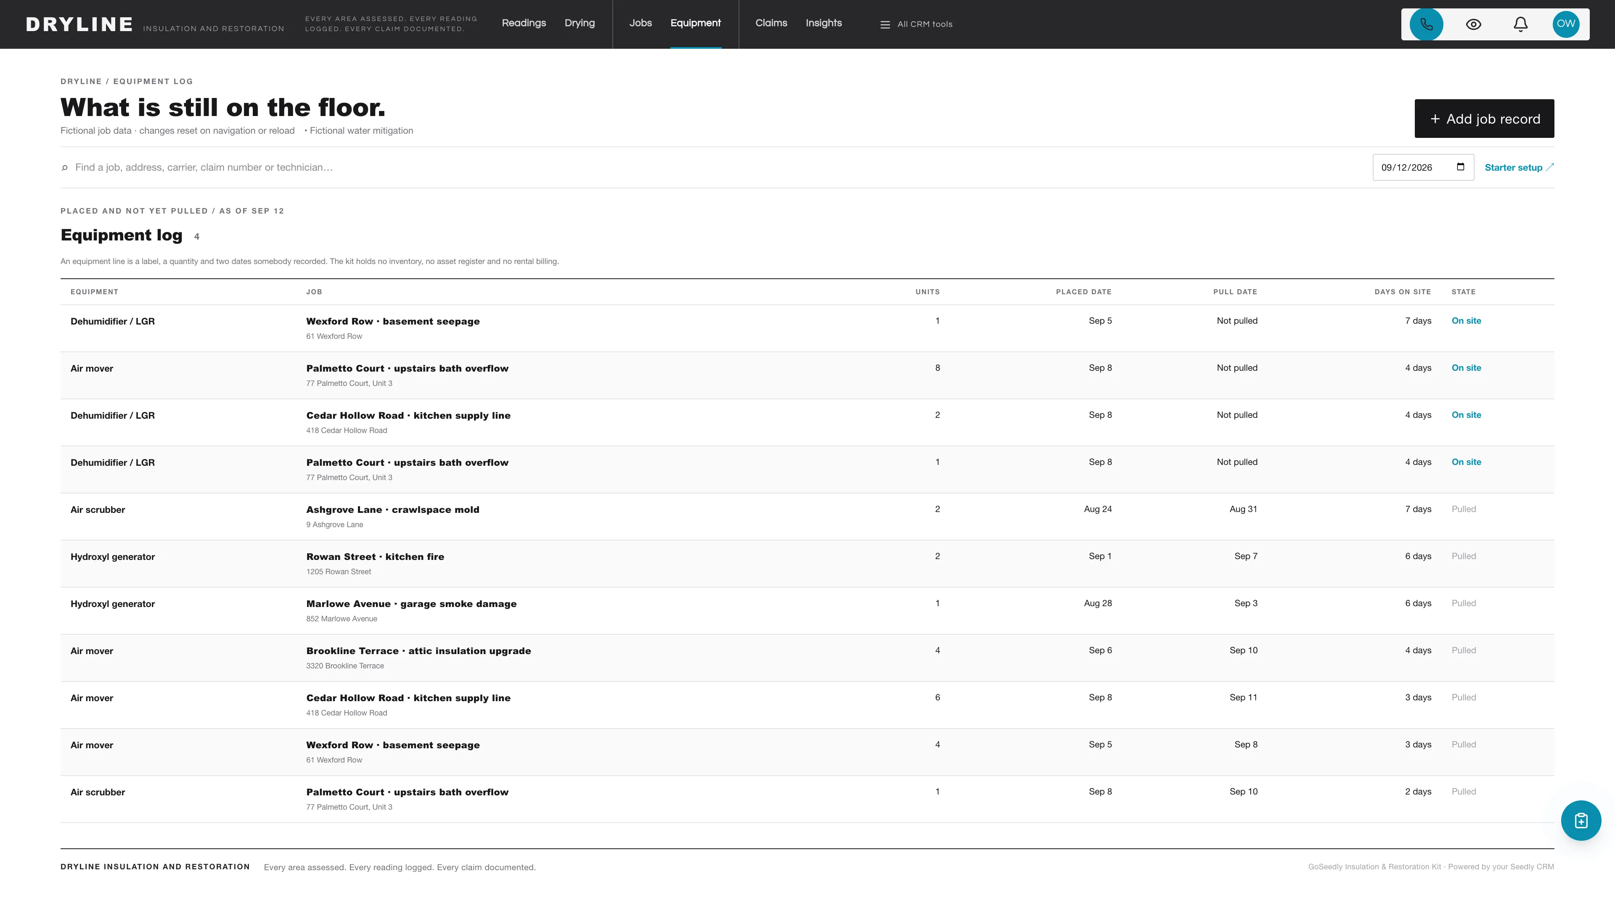This screenshot has width=1615, height=908.
Task: Click the search magnifier icon
Action: click(x=65, y=167)
